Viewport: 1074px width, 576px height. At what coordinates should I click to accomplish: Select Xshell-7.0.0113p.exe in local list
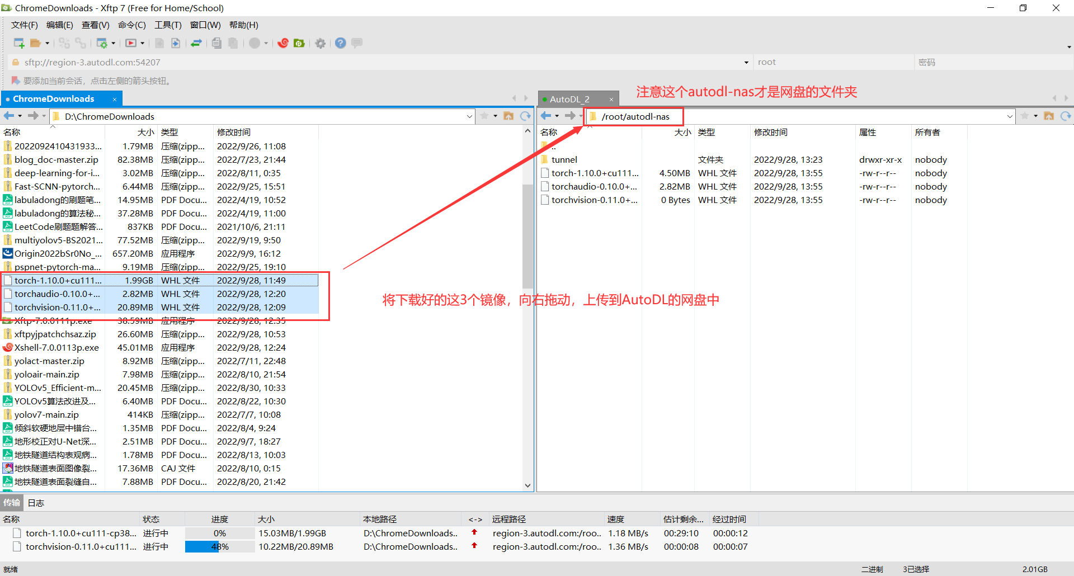(160, 348)
